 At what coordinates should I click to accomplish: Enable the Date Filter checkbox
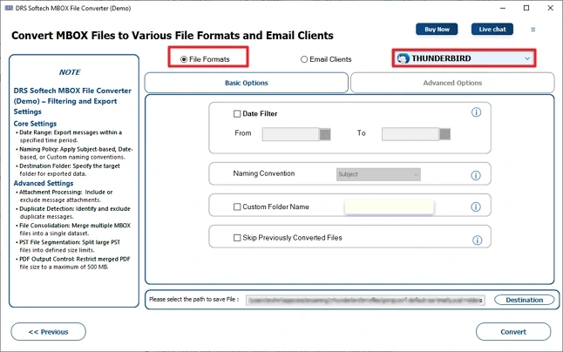237,113
